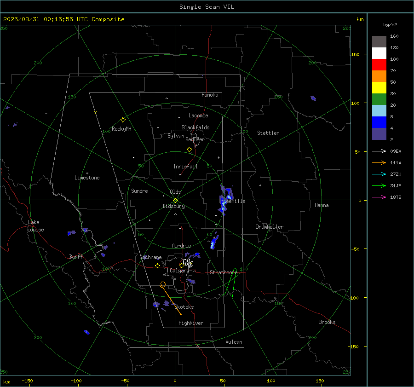Click the orange circle at the orange track start

coord(163,284)
